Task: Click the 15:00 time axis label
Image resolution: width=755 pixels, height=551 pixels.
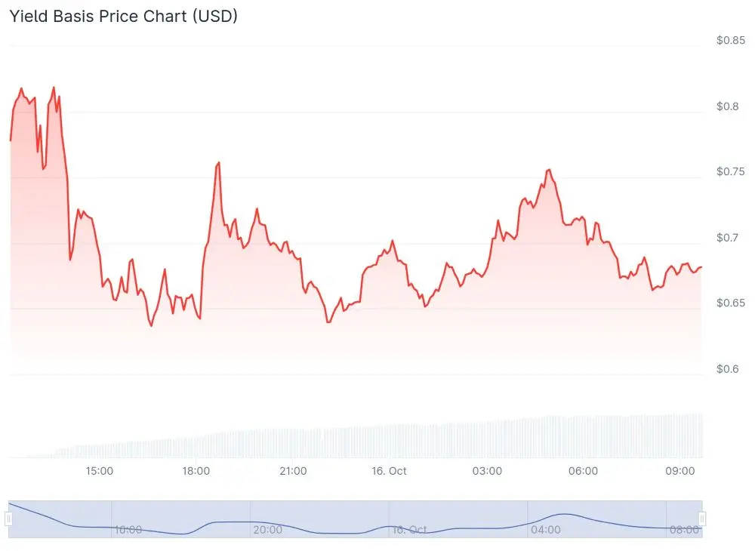Action: point(100,471)
